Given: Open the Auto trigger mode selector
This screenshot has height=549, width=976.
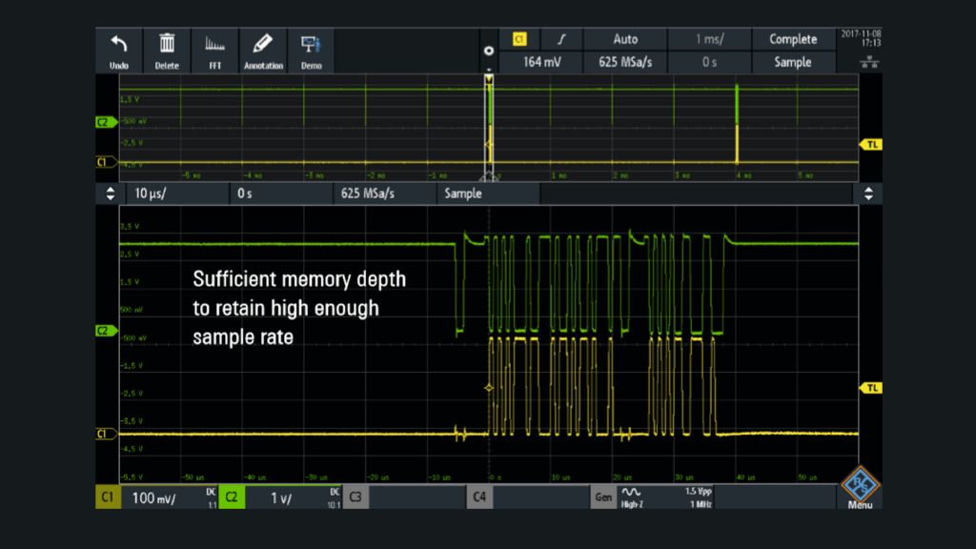Looking at the screenshot, I should (x=624, y=40).
